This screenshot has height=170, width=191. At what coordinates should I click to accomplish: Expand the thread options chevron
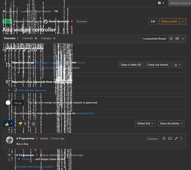tap(183, 39)
